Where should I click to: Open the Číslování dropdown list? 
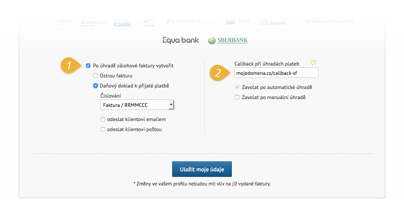[137, 105]
